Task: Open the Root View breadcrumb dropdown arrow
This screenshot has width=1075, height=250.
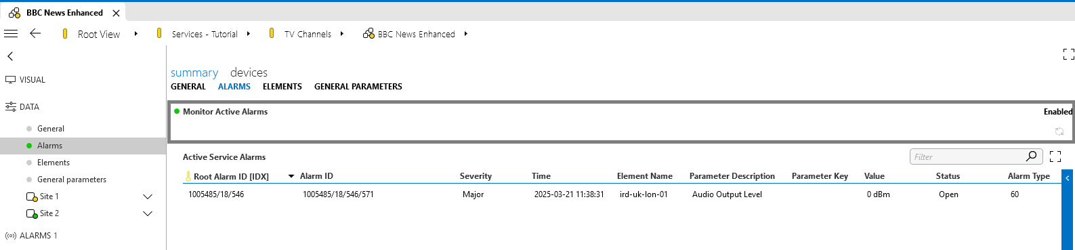Action: 136,33
